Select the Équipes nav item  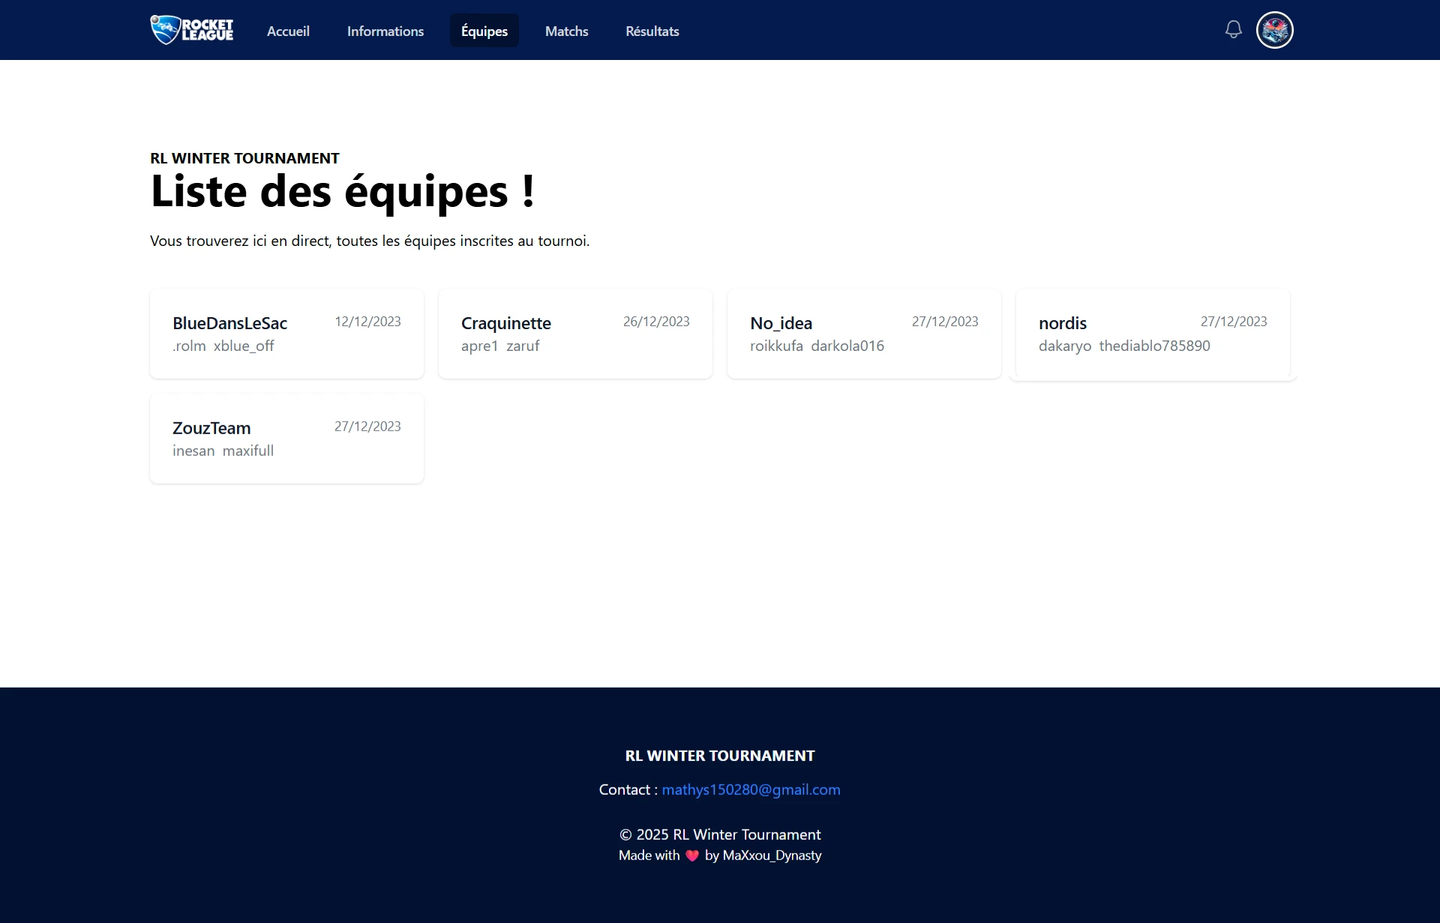(484, 31)
